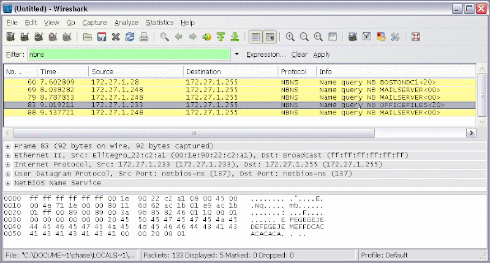Click Profile: Default in the status bar
490x263 pixels.
(385, 255)
